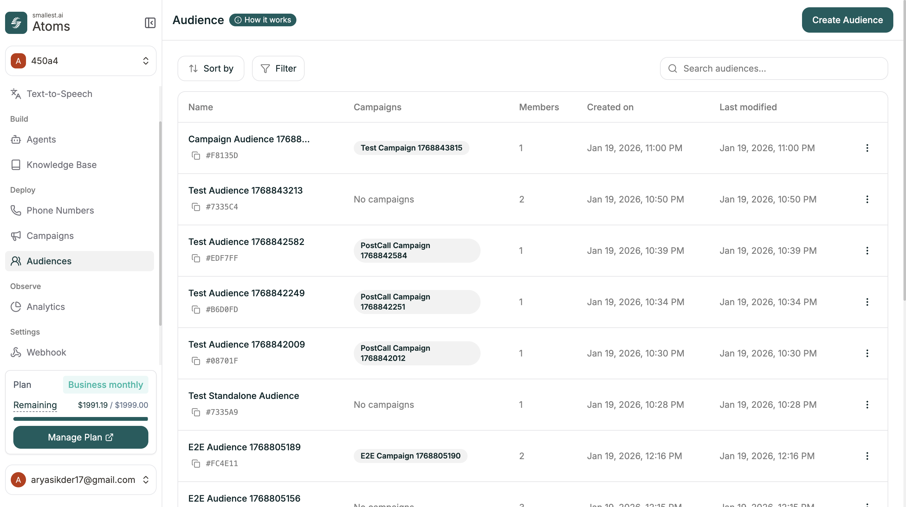Image resolution: width=906 pixels, height=507 pixels.
Task: Select the Text-to-Speech icon in sidebar
Action: 16,94
